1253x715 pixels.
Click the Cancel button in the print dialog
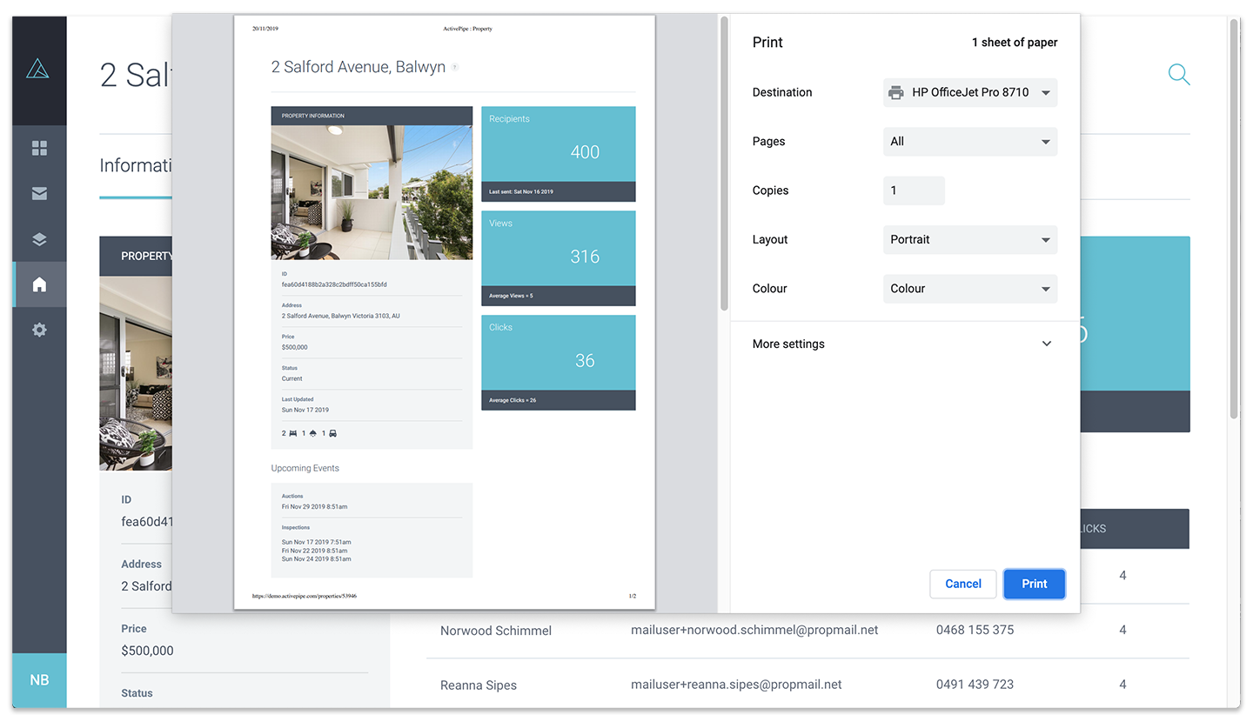963,584
